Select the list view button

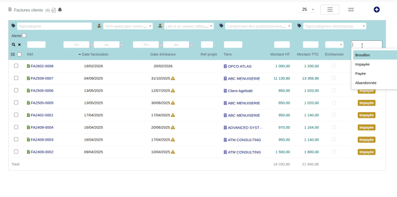[x=330, y=10]
